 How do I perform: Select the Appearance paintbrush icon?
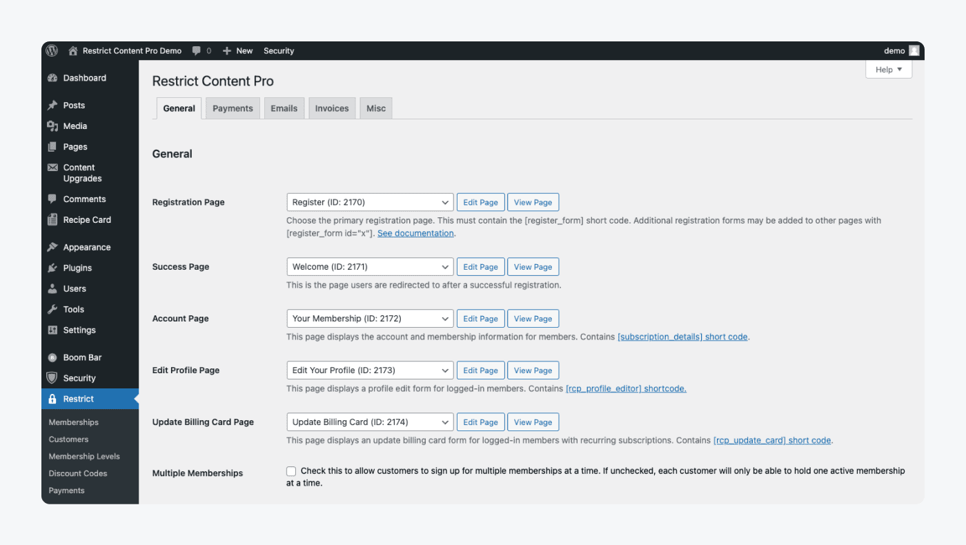54,246
